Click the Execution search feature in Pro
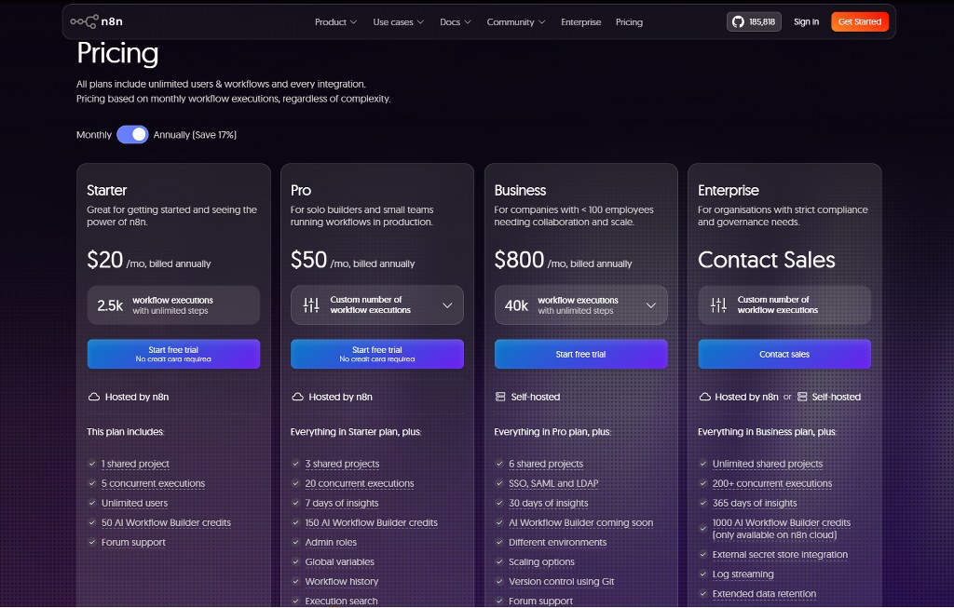 click(341, 601)
